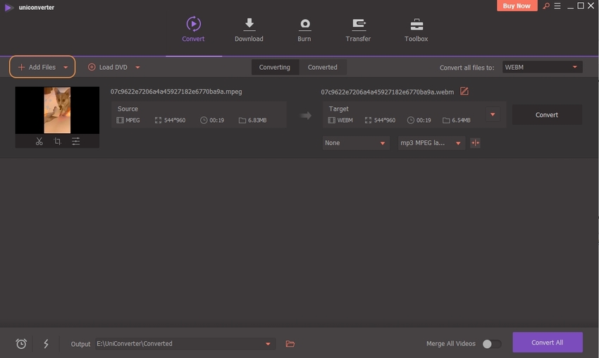Click the rename pencil icon beside target filename

(464, 92)
